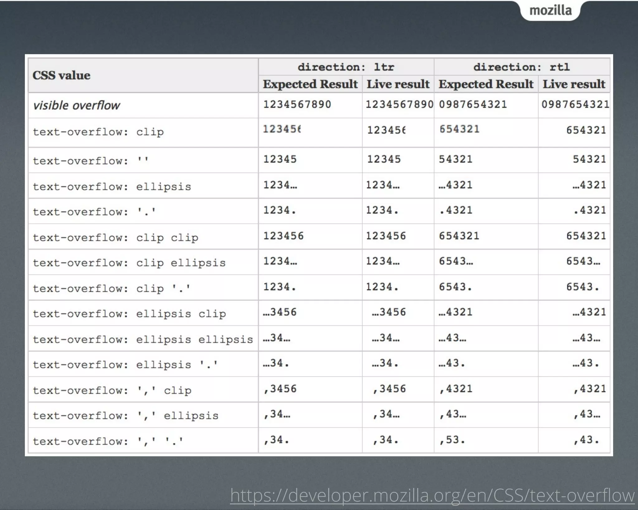
Task: Click the ltr Live result column header
Action: click(398, 84)
